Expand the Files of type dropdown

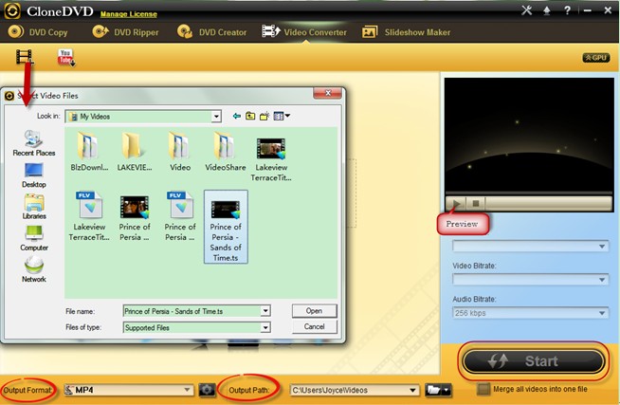click(x=265, y=327)
